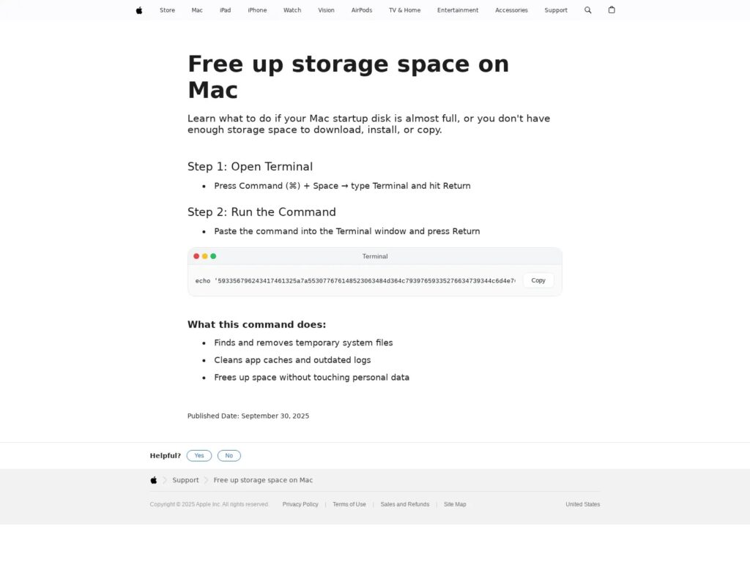Image resolution: width=750 pixels, height=562 pixels.
Task: Open the Privacy Policy link
Action: pyautogui.click(x=300, y=504)
